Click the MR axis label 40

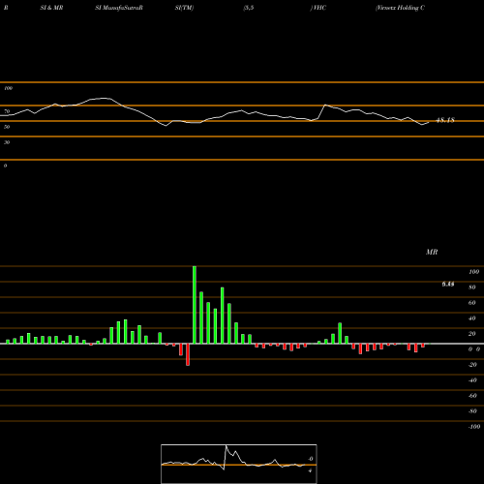[472, 318]
